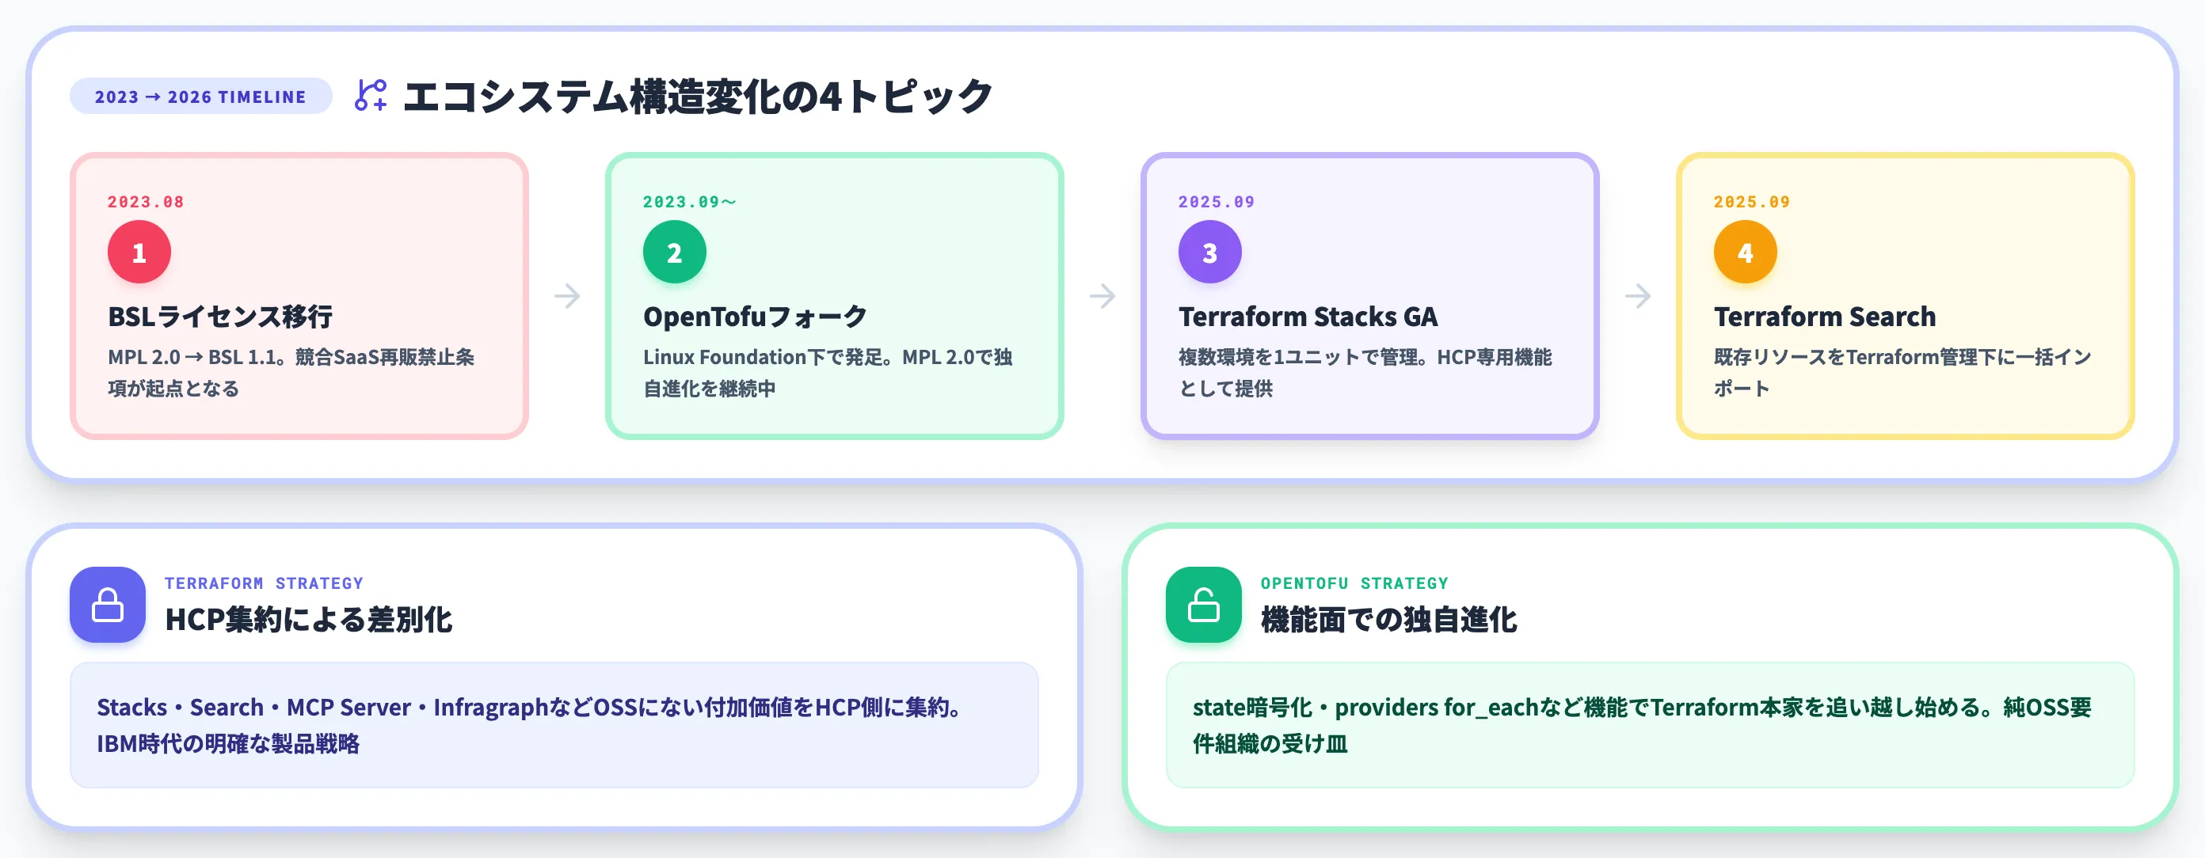Click the 2025.09 date above Terraform Search
2205x858 pixels.
[x=1751, y=202]
